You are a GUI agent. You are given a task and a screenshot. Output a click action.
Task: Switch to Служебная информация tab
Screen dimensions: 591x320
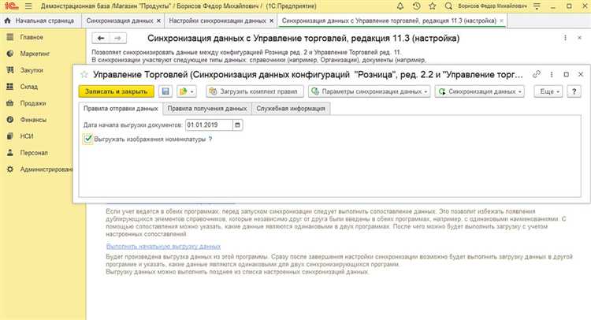(291, 108)
